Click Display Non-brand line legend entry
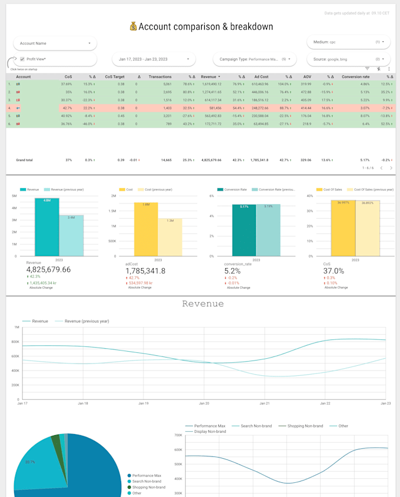400x497 pixels. pos(206,431)
